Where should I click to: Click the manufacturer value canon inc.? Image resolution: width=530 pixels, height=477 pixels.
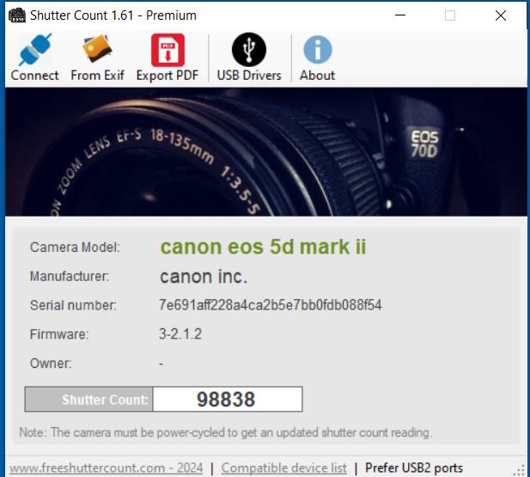coord(204,277)
